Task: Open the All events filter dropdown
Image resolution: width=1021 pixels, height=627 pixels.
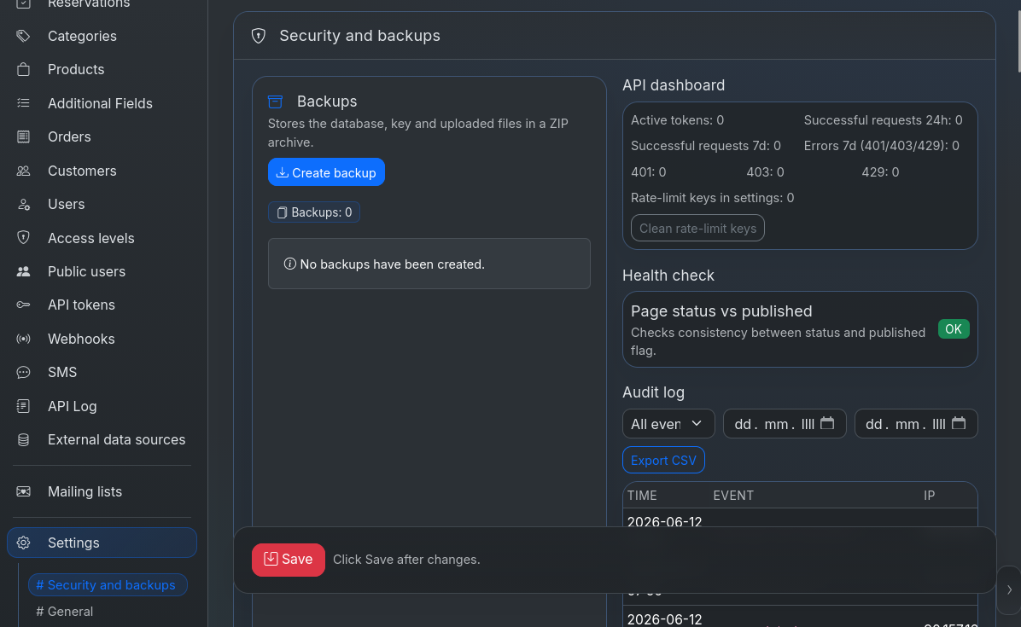Action: point(668,424)
